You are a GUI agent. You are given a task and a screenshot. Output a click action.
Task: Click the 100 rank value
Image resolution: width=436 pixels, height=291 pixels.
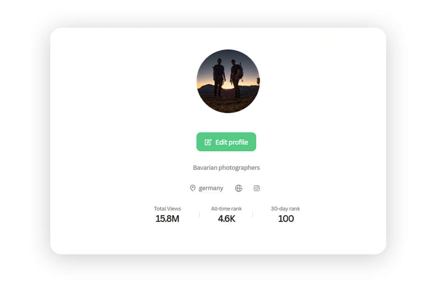click(286, 219)
